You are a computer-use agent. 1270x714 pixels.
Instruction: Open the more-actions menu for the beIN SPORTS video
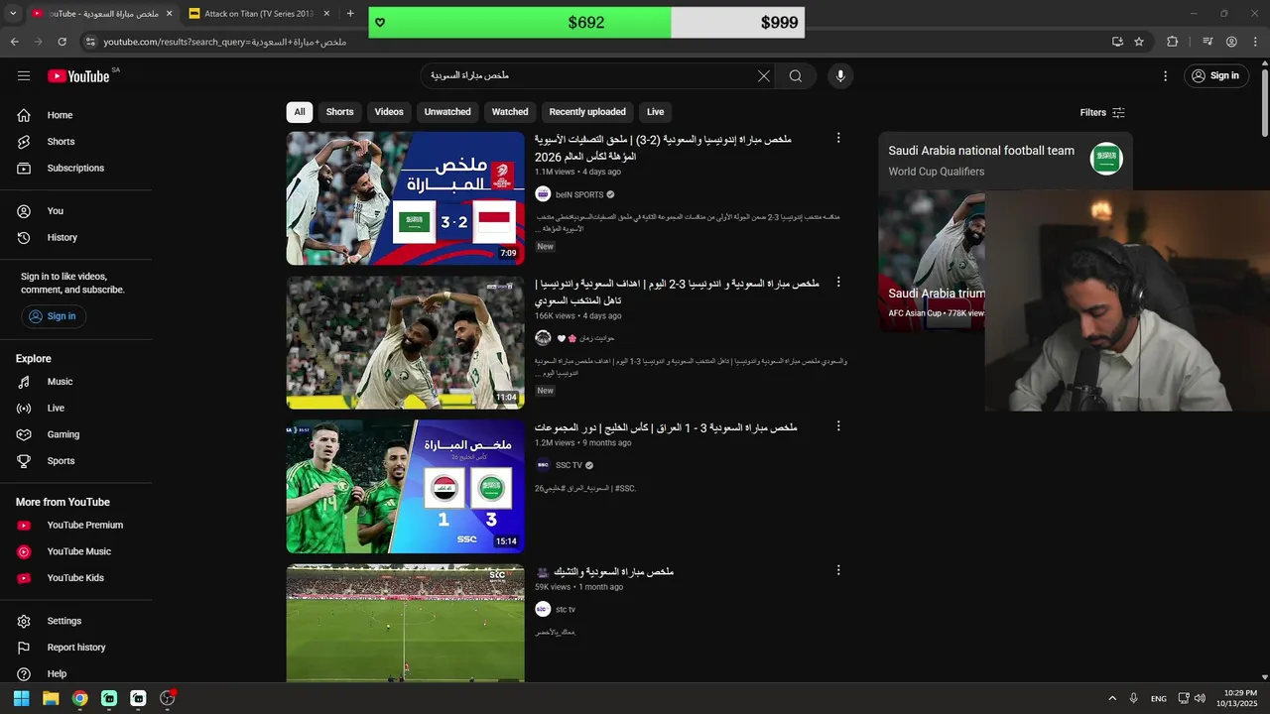tap(838, 138)
